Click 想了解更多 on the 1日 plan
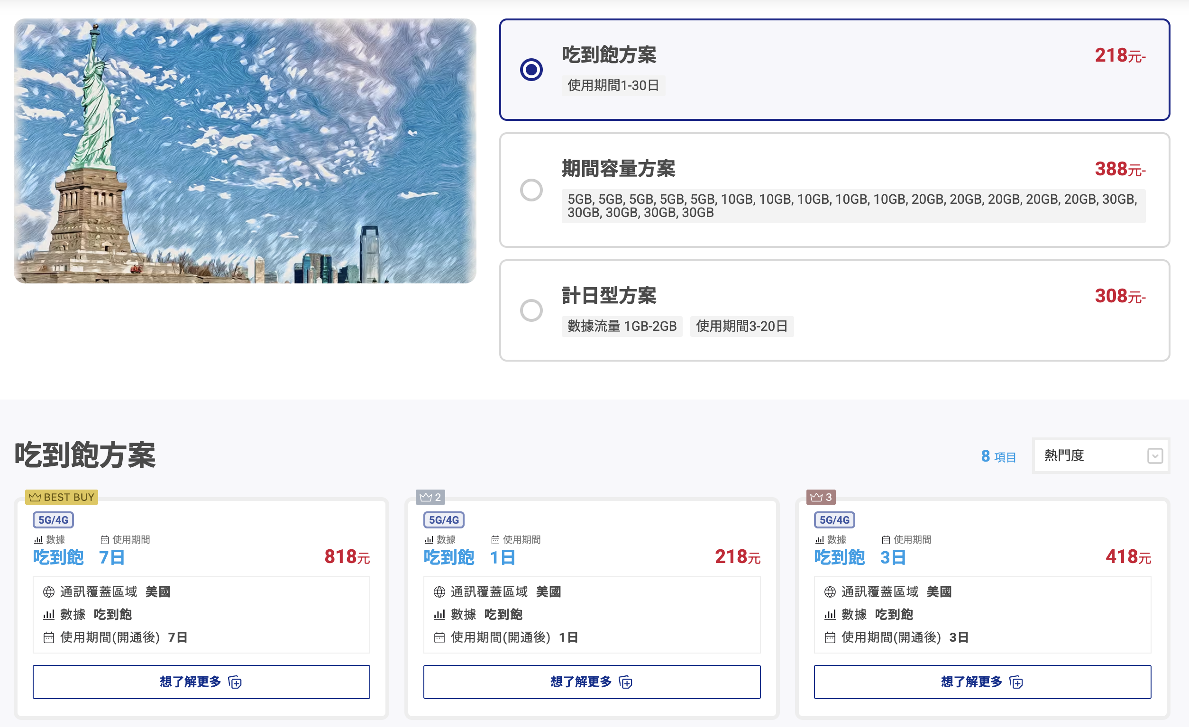Viewport: 1189px width, 727px height. coord(592,682)
